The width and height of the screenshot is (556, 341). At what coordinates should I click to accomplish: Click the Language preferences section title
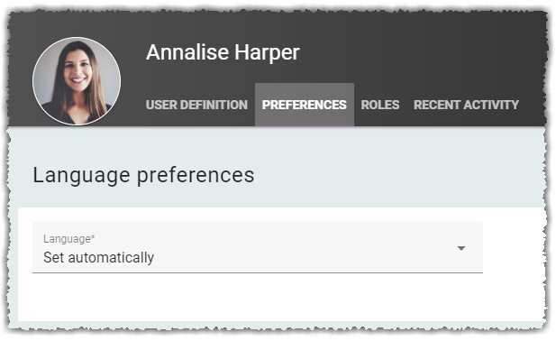(x=143, y=175)
